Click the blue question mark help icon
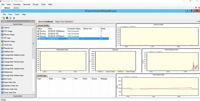The width and height of the screenshot is (200, 101). point(14,18)
